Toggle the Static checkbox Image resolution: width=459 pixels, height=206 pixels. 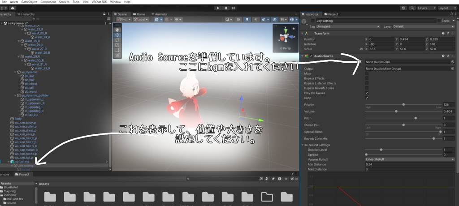coord(439,21)
